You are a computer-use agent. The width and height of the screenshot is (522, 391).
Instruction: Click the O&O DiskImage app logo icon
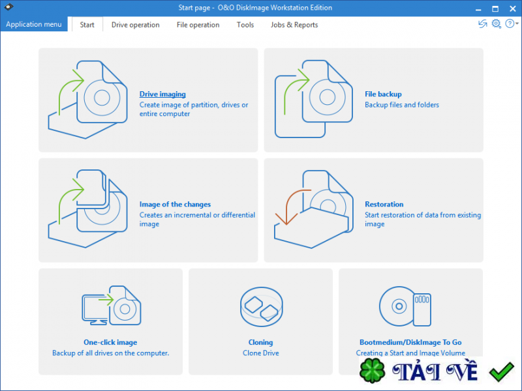pos(8,7)
